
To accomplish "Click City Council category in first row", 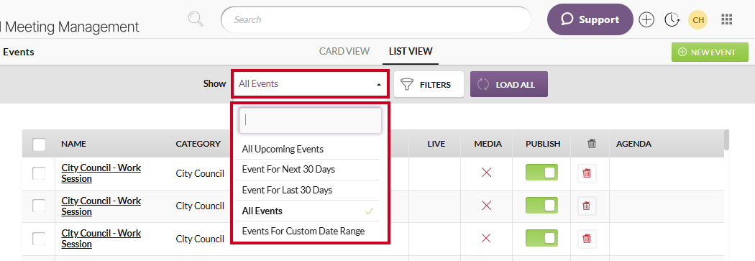I will tap(200, 173).
